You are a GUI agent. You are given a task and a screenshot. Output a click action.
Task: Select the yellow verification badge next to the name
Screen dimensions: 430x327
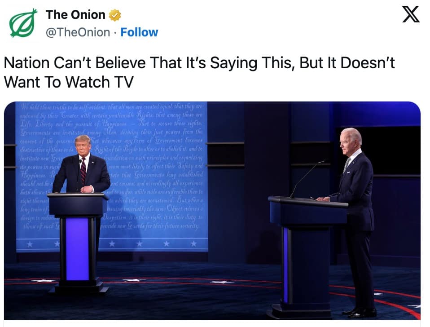pyautogui.click(x=115, y=14)
